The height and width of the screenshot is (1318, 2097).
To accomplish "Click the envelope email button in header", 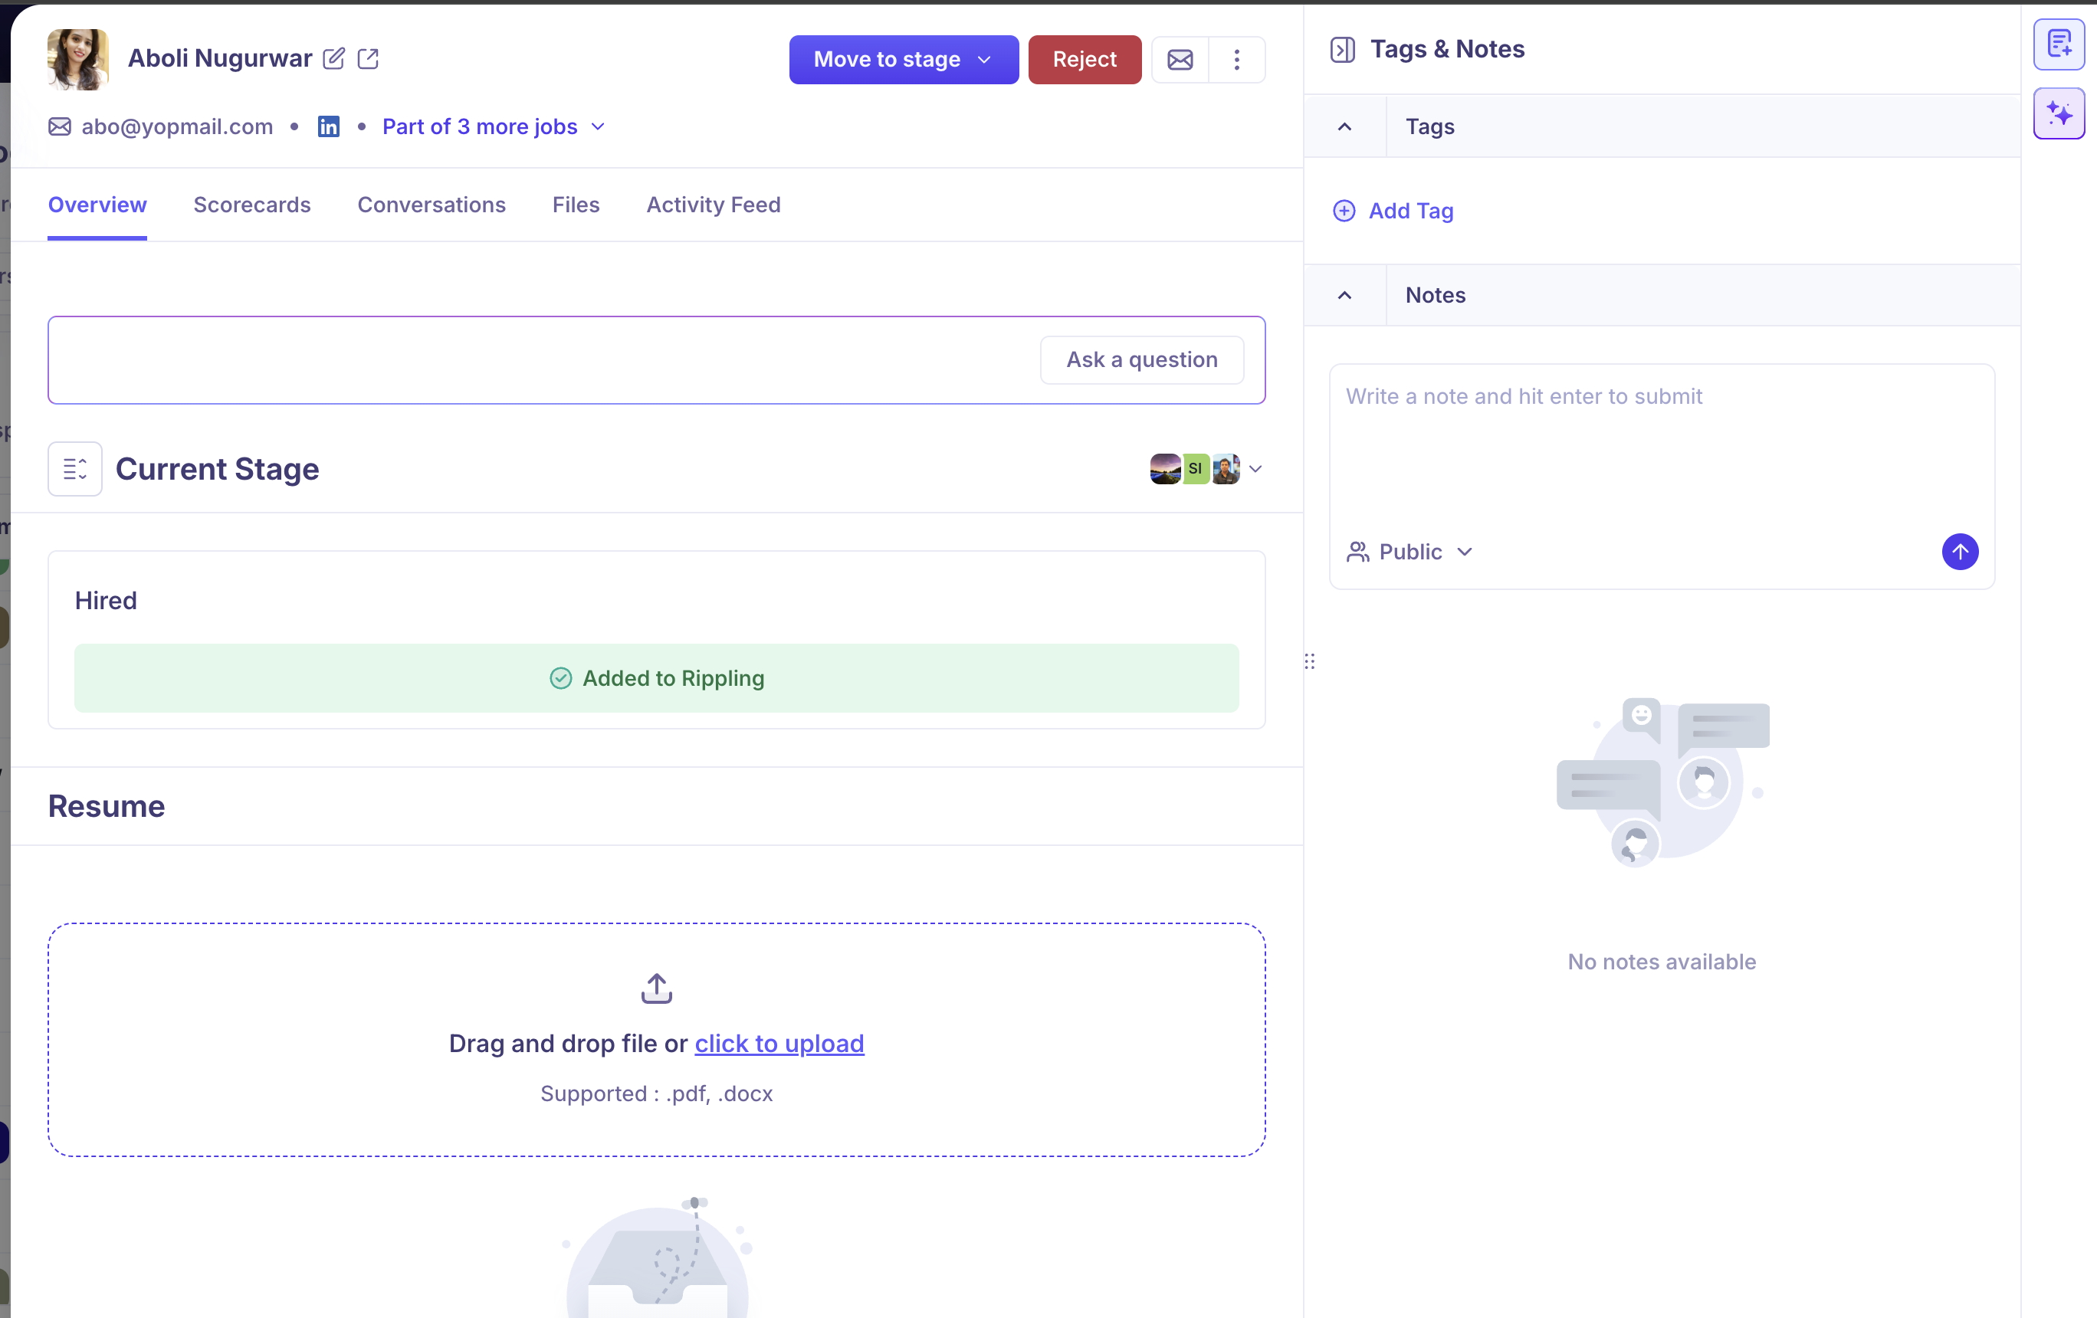I will [x=1180, y=59].
